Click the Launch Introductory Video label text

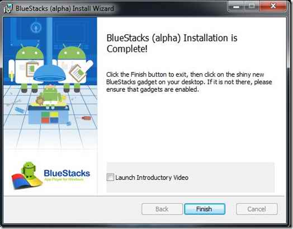pyautogui.click(x=152, y=177)
